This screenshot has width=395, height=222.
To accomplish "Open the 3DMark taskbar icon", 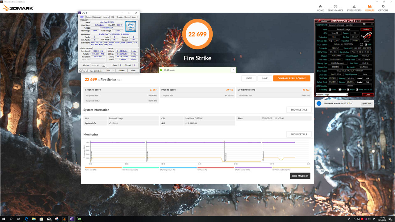I will click(x=64, y=219).
